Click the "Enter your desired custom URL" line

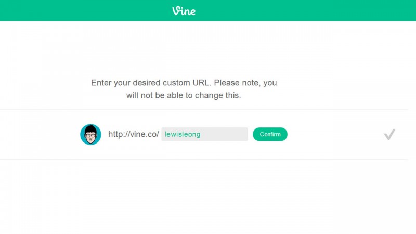coord(184,83)
